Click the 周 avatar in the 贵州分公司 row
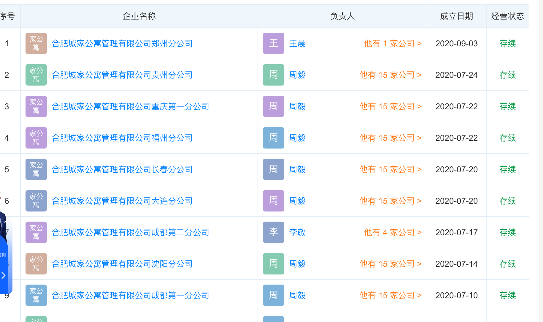Screen dimensions: 543x322 (x=274, y=75)
